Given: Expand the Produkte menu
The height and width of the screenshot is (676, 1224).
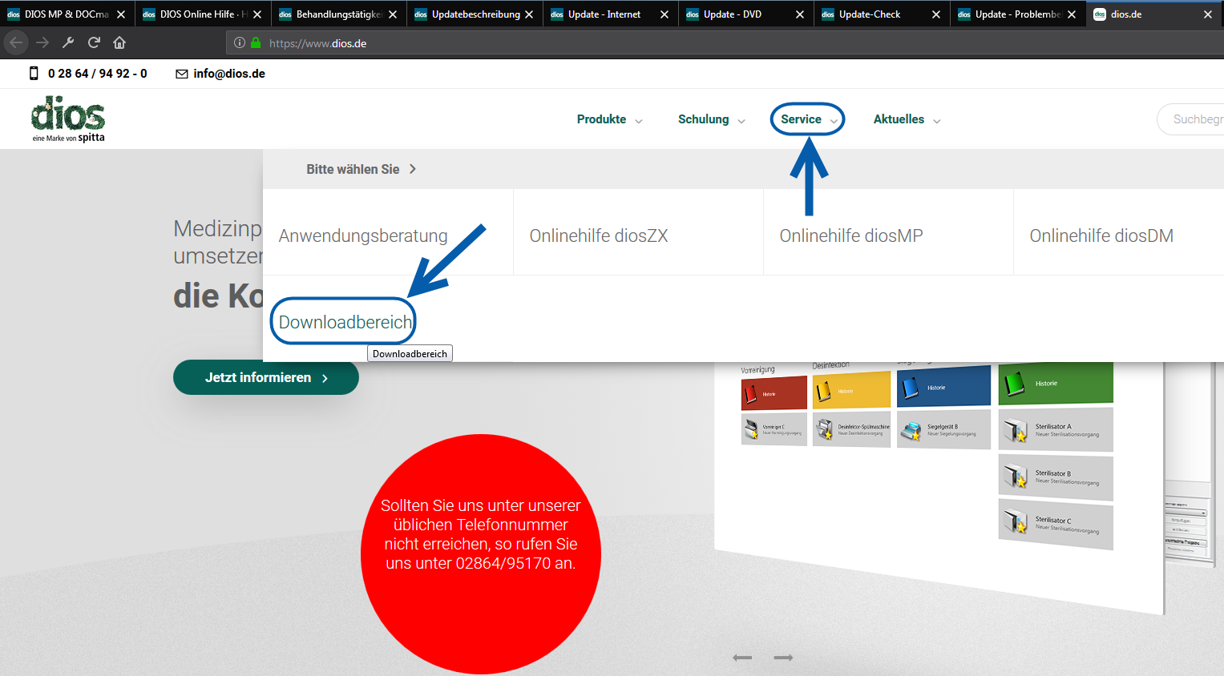Looking at the screenshot, I should [x=609, y=119].
